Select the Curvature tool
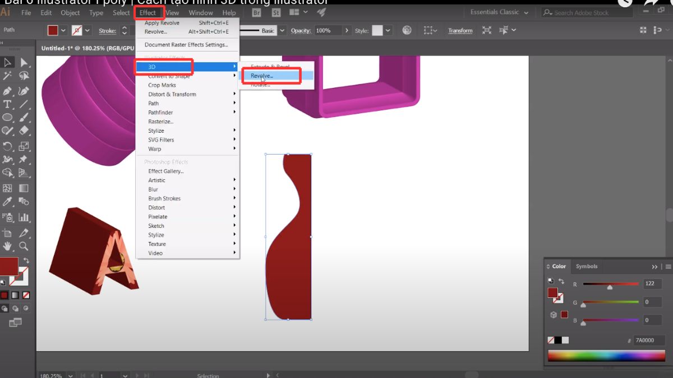Screen dimensions: 673x378 point(24,91)
